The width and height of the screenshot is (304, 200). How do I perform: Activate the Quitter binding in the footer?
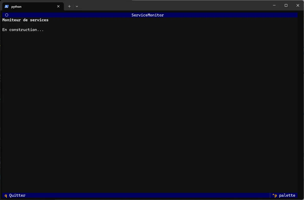click(x=15, y=195)
